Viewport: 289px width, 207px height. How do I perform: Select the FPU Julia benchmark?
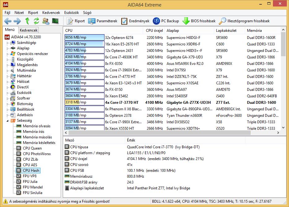30,182
